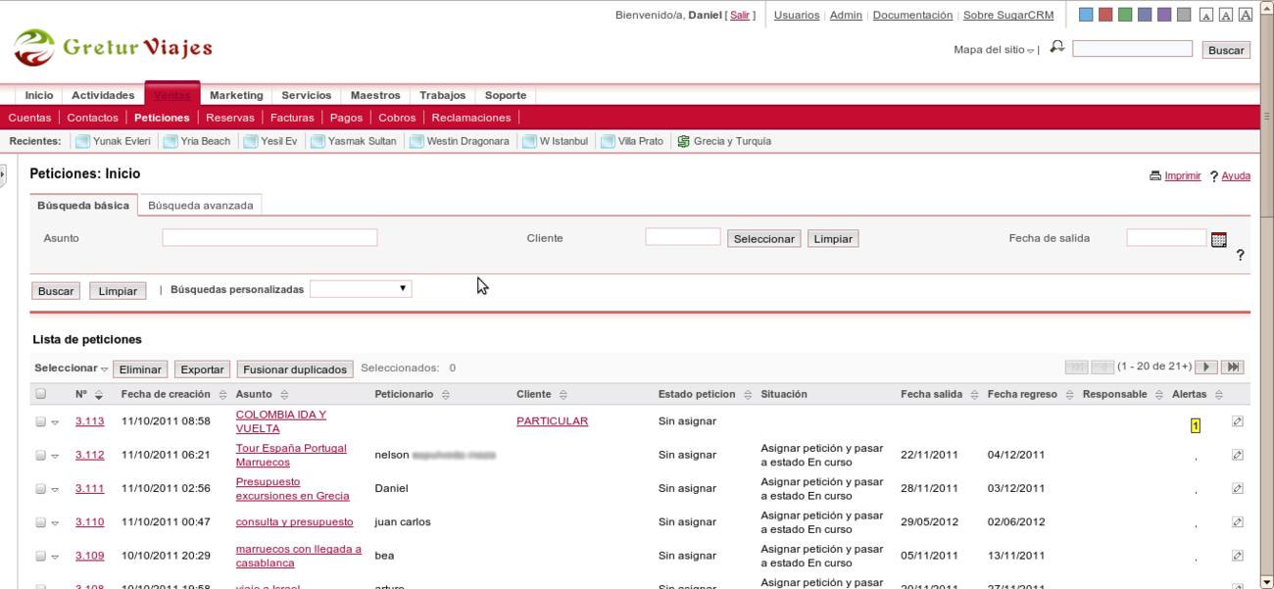Screen dimensions: 1274x589
Task: Select the largest font size icon
Action: click(x=1245, y=15)
